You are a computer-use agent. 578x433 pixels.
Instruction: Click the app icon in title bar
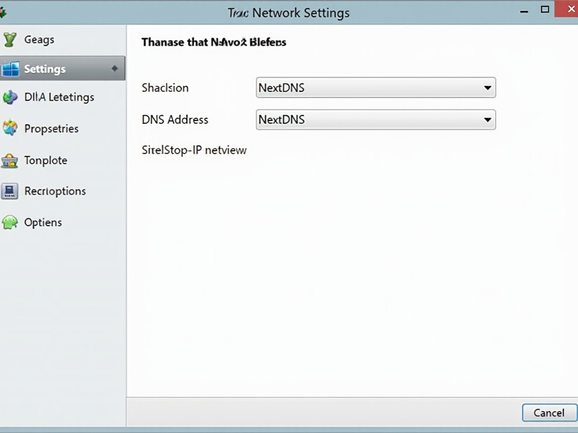3,13
